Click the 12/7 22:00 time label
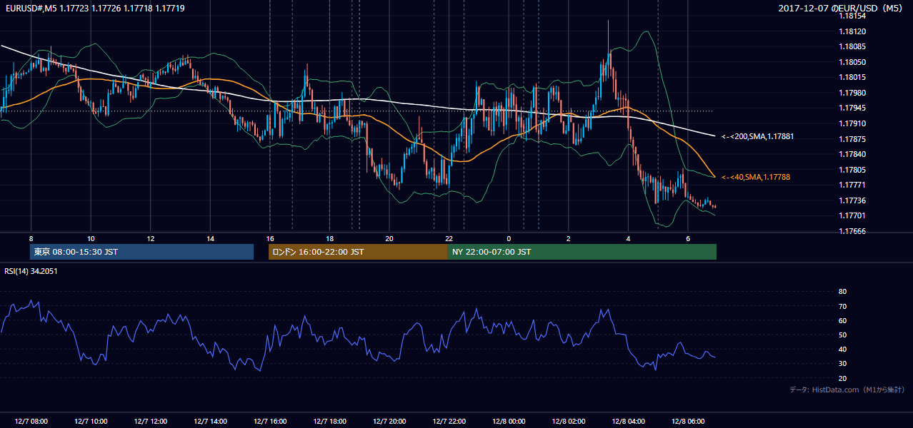The image size is (913, 428). [449, 422]
